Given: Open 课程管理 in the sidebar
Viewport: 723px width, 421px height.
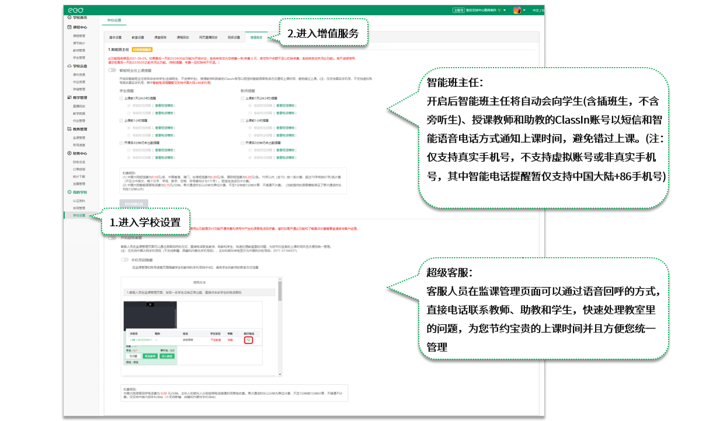Looking at the screenshot, I should tap(79, 35).
